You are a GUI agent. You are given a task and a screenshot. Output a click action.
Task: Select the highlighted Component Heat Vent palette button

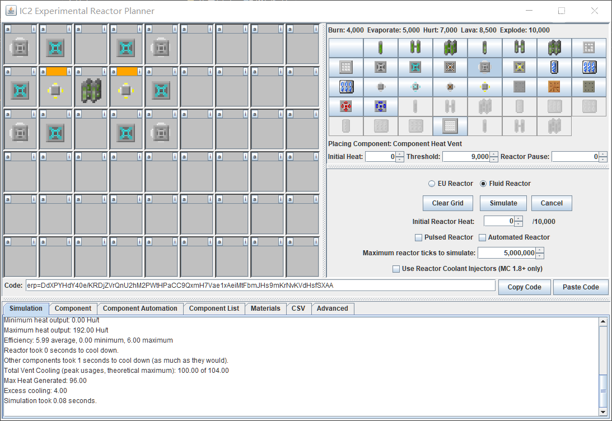(485, 68)
